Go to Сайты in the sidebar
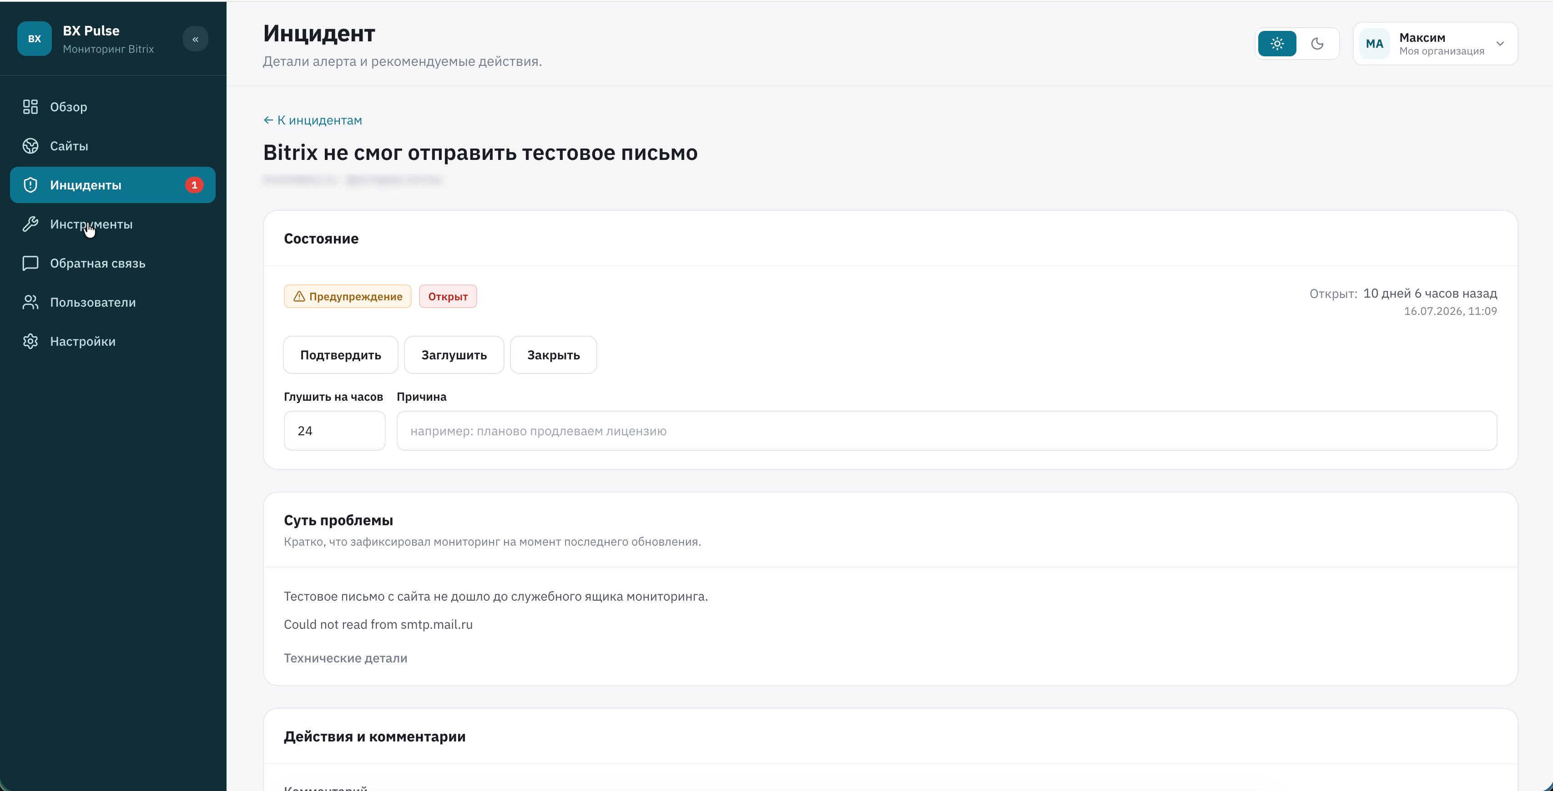The width and height of the screenshot is (1553, 791). 113,146
